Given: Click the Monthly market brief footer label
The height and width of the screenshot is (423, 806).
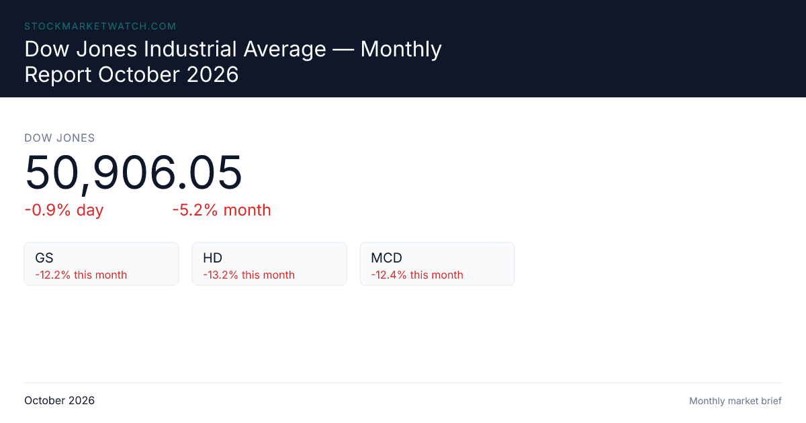Looking at the screenshot, I should 735,401.
